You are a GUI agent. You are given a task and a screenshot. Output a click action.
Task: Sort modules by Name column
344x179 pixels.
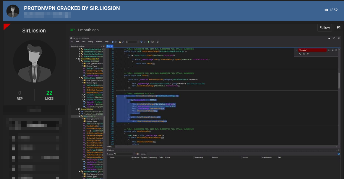pos(112,157)
